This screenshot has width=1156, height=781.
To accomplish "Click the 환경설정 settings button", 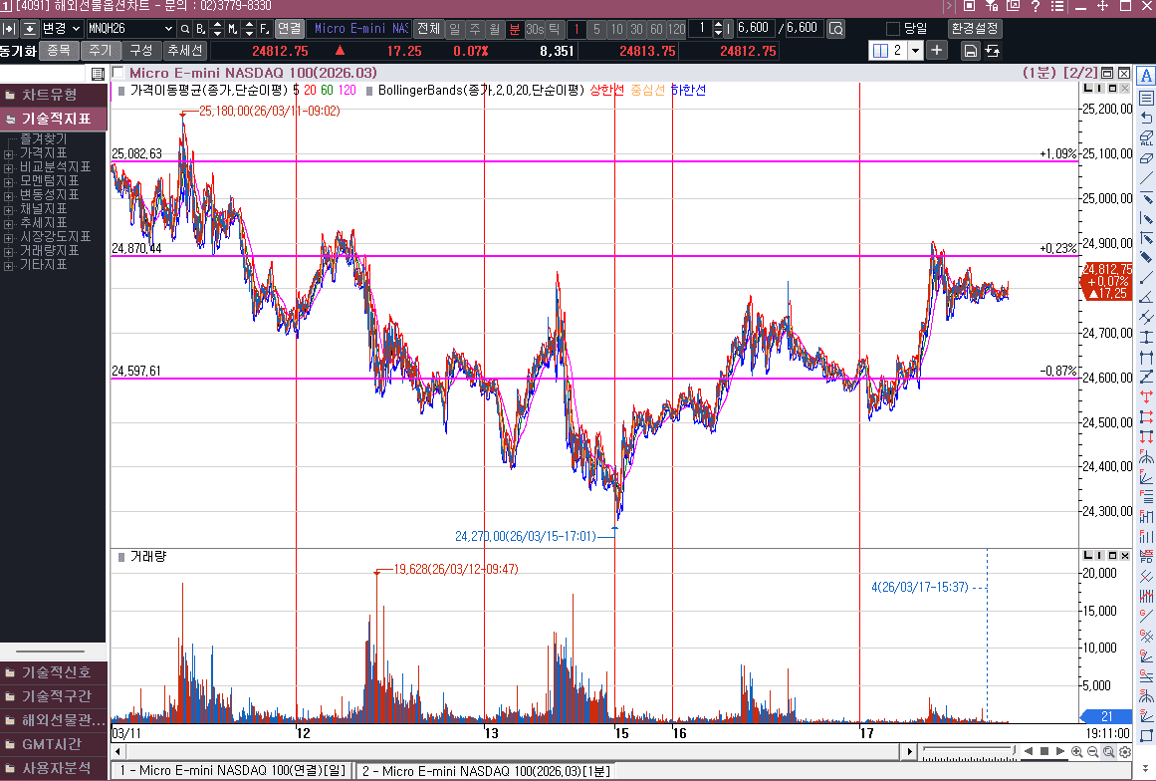I will click(x=975, y=29).
